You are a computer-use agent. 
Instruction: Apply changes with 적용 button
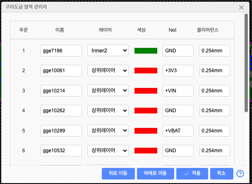(x=192, y=173)
